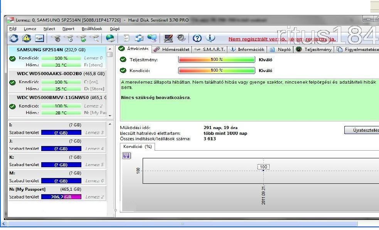Click the Hard Disk Sentinel title bar icon
The height and width of the screenshot is (230, 379).
tap(10, 20)
